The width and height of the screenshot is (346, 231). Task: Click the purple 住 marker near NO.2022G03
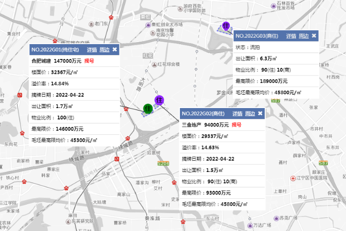pos(226,26)
